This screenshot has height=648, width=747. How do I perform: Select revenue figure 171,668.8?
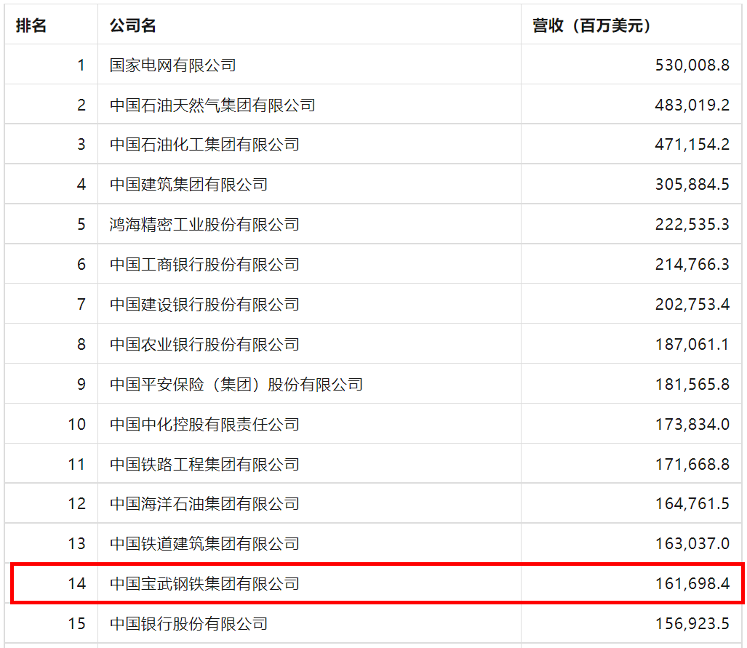692,465
